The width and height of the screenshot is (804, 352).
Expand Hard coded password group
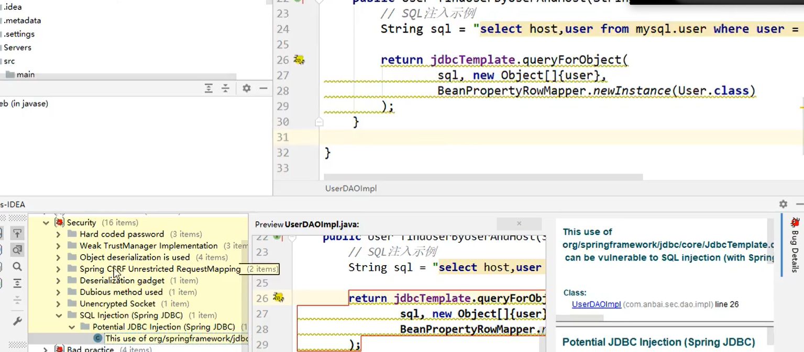click(58, 234)
